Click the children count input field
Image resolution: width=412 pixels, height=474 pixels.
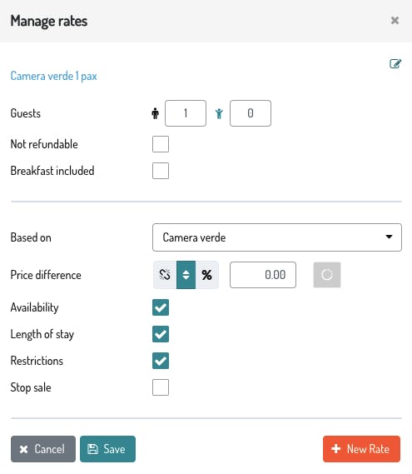point(251,113)
